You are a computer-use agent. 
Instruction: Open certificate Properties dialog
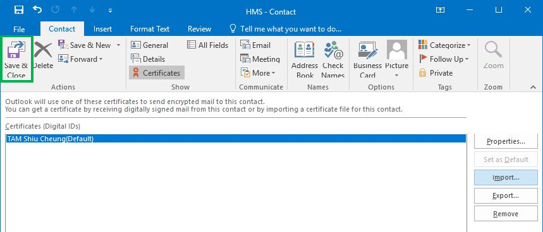tap(506, 141)
